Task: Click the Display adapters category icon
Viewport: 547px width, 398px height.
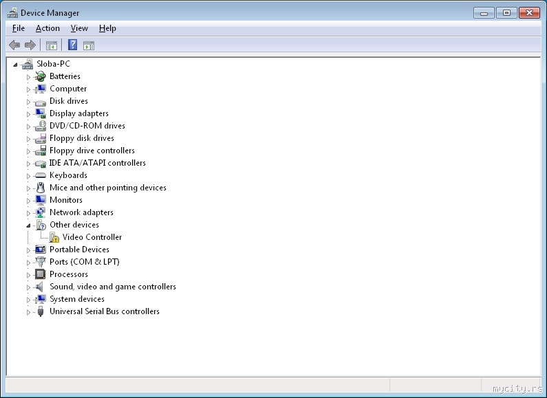Action: click(x=41, y=113)
